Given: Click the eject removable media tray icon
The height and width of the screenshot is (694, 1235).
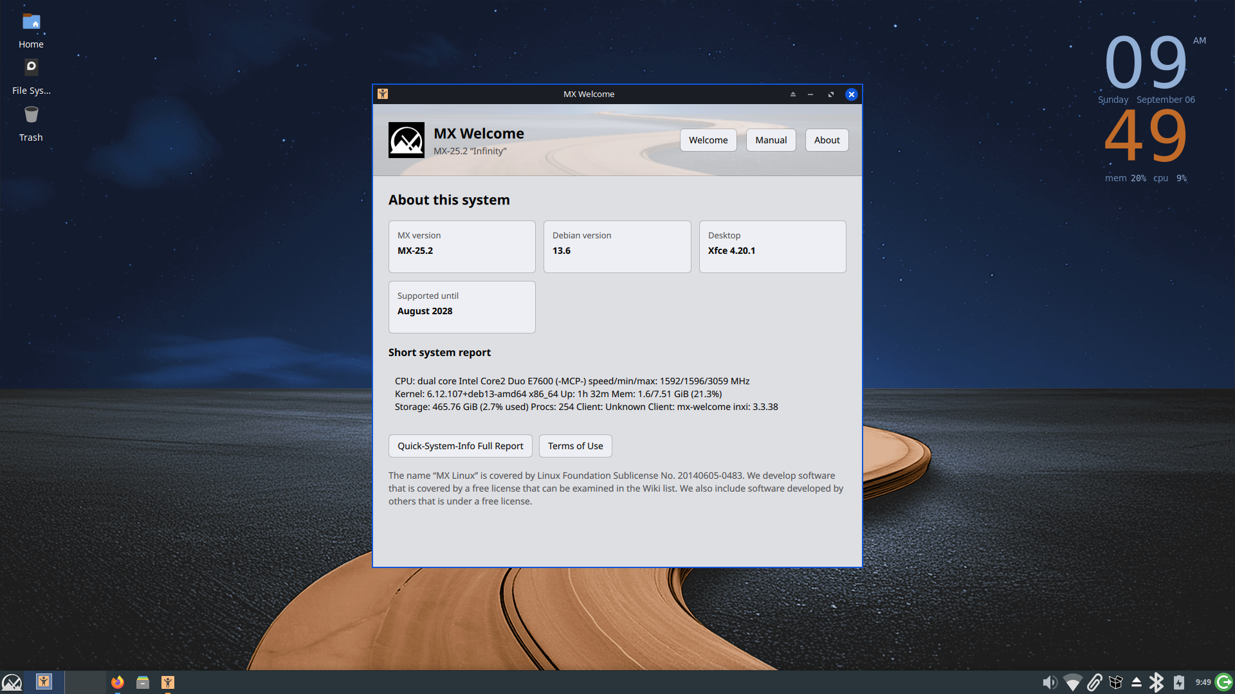Looking at the screenshot, I should [x=1137, y=682].
